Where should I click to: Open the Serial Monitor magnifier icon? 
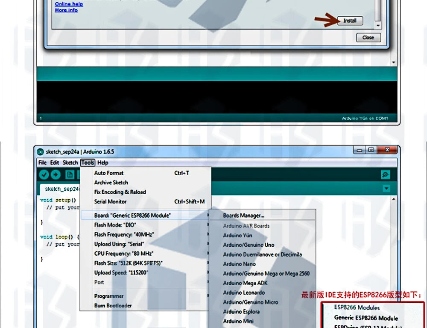[385, 174]
